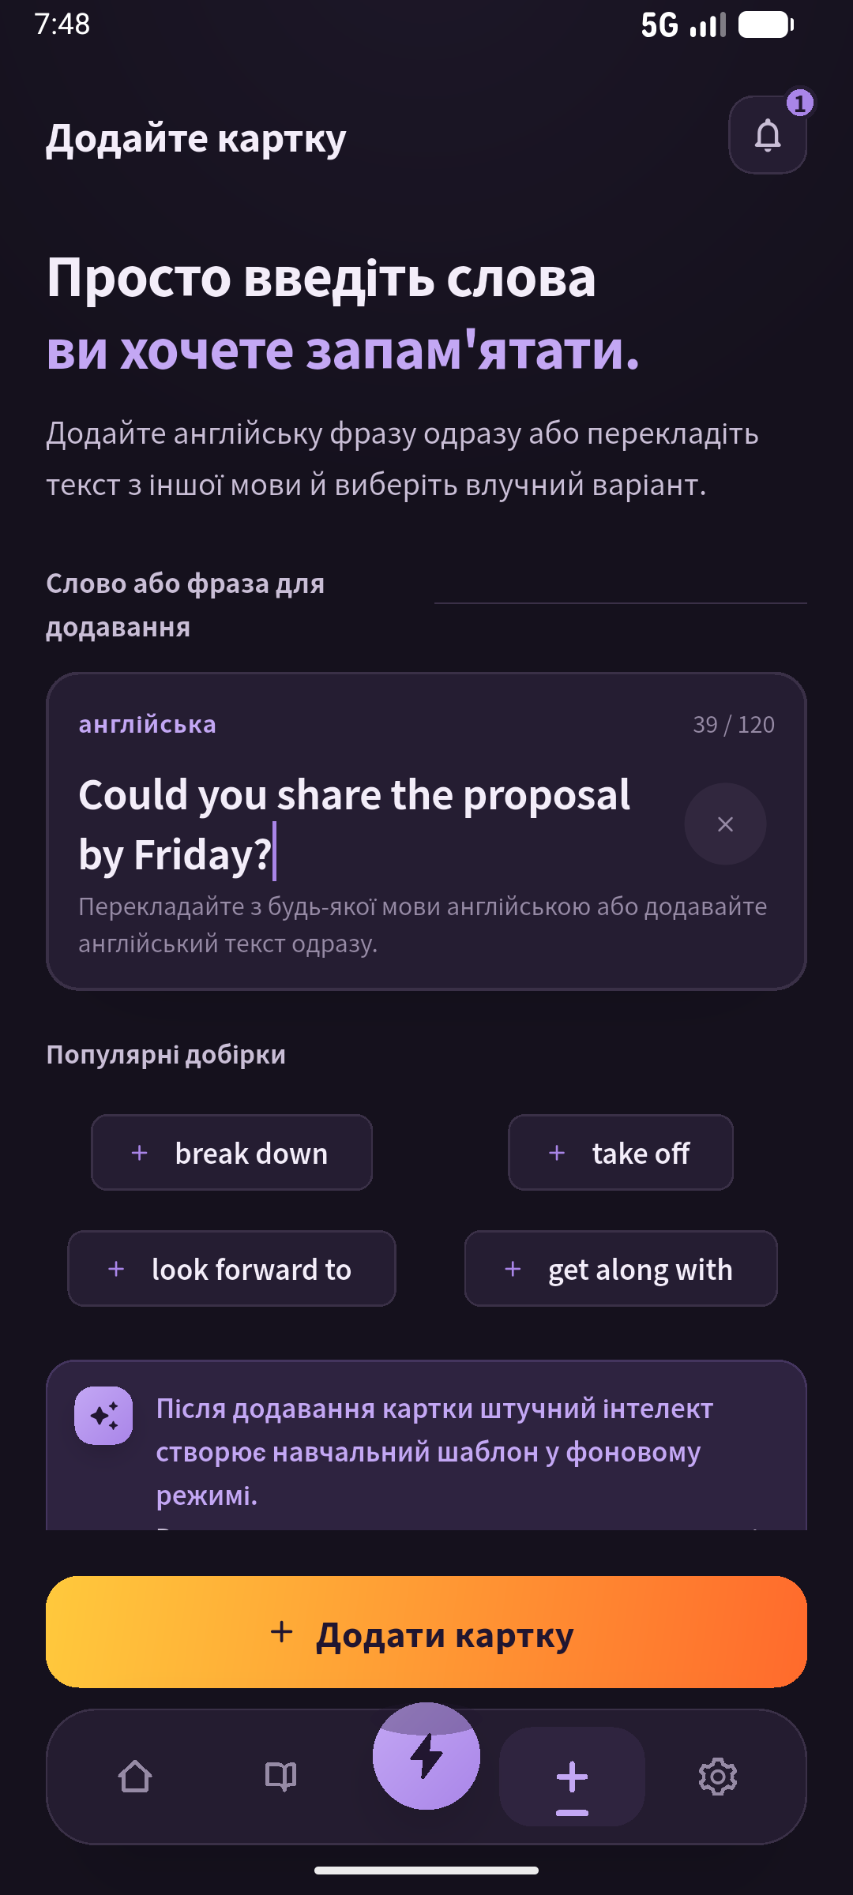Go to the Home tab icon

point(135,1777)
